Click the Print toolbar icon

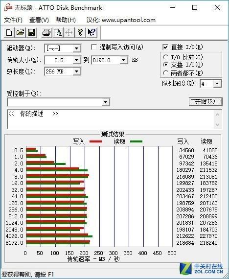(x=46, y=33)
